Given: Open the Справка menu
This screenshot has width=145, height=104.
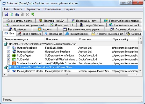Looking at the screenshot, I should [x=70, y=9].
